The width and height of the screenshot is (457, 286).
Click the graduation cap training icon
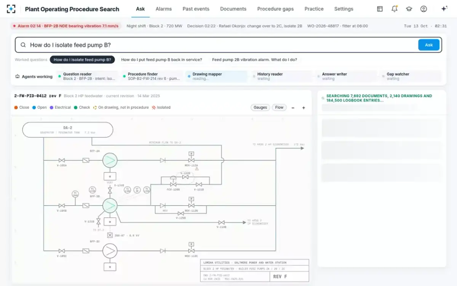[x=409, y=9]
